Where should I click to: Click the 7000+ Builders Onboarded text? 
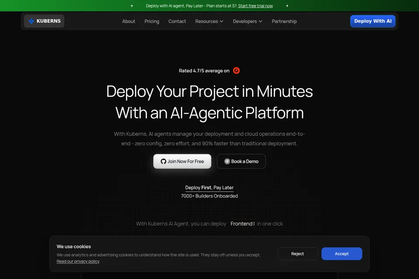209,196
